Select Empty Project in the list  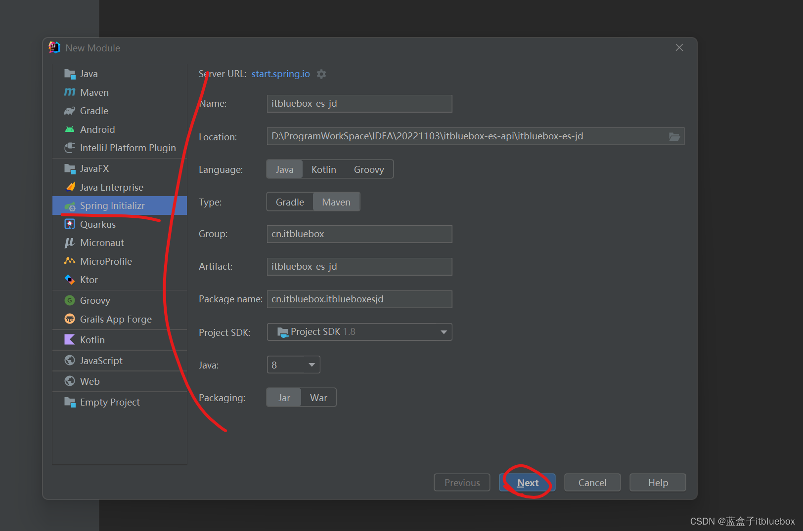pyautogui.click(x=120, y=402)
